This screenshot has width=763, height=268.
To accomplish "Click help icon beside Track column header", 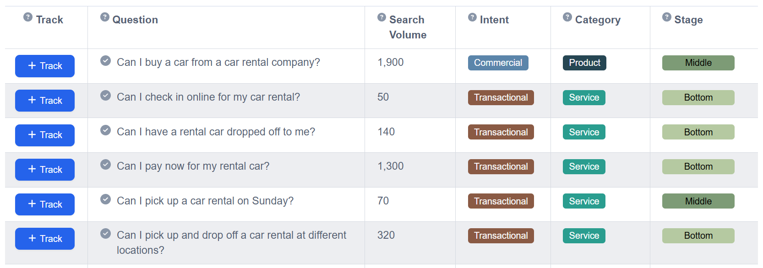I will tap(28, 17).
